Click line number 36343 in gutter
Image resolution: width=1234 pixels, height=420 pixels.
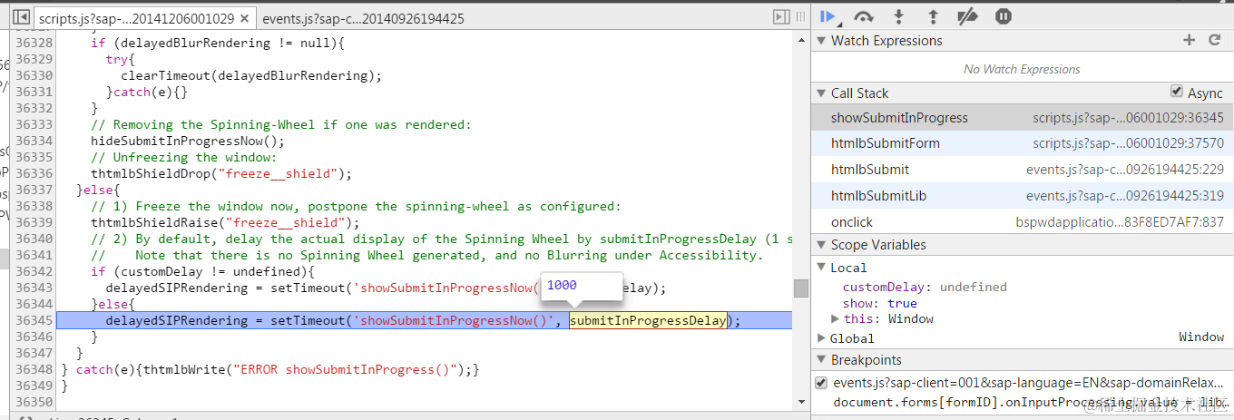click(x=34, y=288)
